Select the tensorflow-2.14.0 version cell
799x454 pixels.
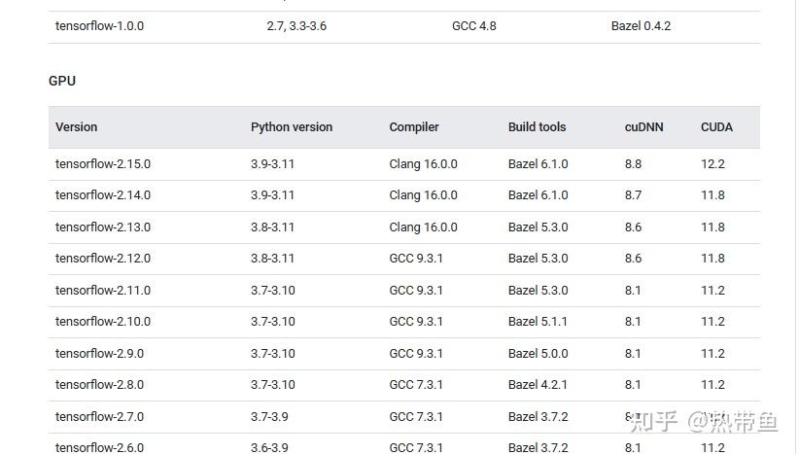pyautogui.click(x=103, y=195)
